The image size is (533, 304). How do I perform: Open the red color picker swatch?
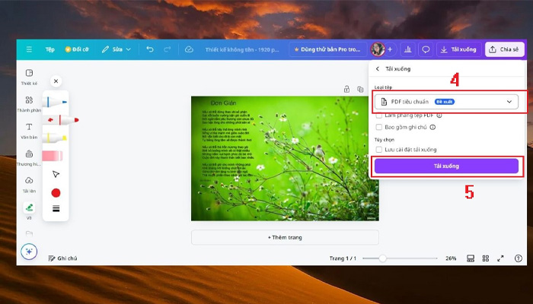click(56, 193)
